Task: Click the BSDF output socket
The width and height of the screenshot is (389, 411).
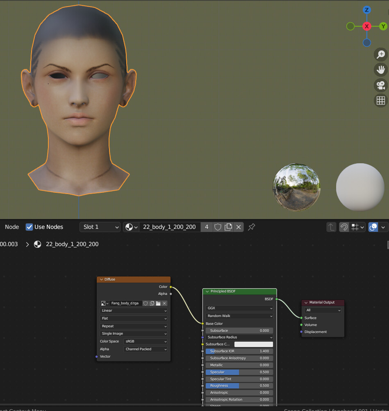Action: (x=277, y=299)
